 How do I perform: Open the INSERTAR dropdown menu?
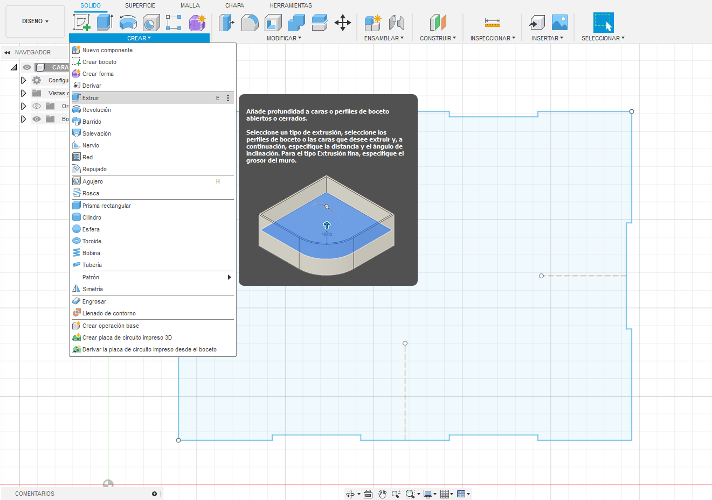548,38
